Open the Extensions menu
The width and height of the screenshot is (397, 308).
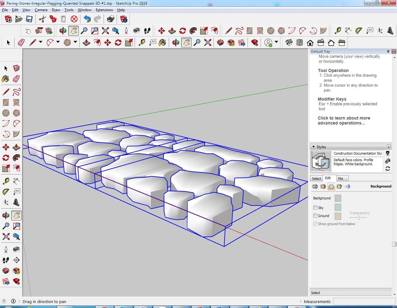[x=104, y=10]
